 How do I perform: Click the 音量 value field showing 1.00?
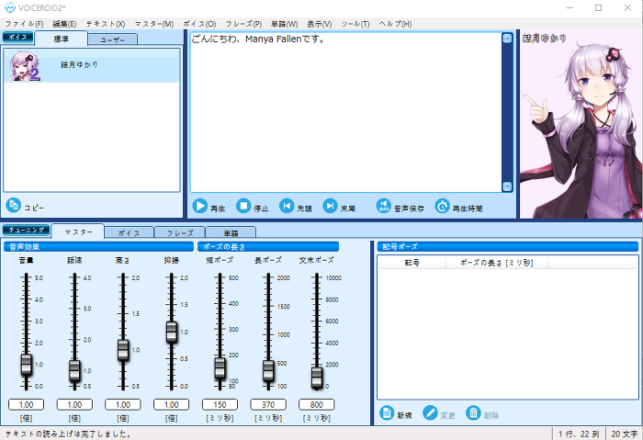[27, 405]
